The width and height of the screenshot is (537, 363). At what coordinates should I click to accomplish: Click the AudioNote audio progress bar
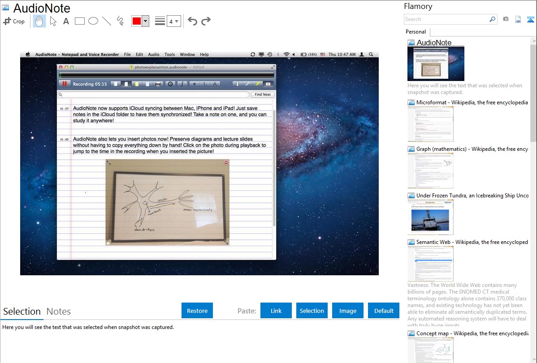click(167, 74)
